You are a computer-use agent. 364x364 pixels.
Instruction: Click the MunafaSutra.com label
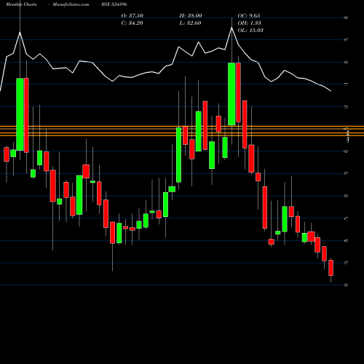pyautogui.click(x=71, y=4)
